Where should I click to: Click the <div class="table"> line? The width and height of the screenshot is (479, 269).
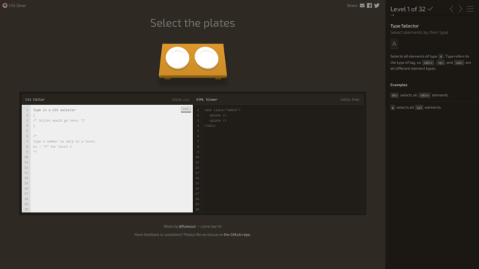[x=222, y=110]
